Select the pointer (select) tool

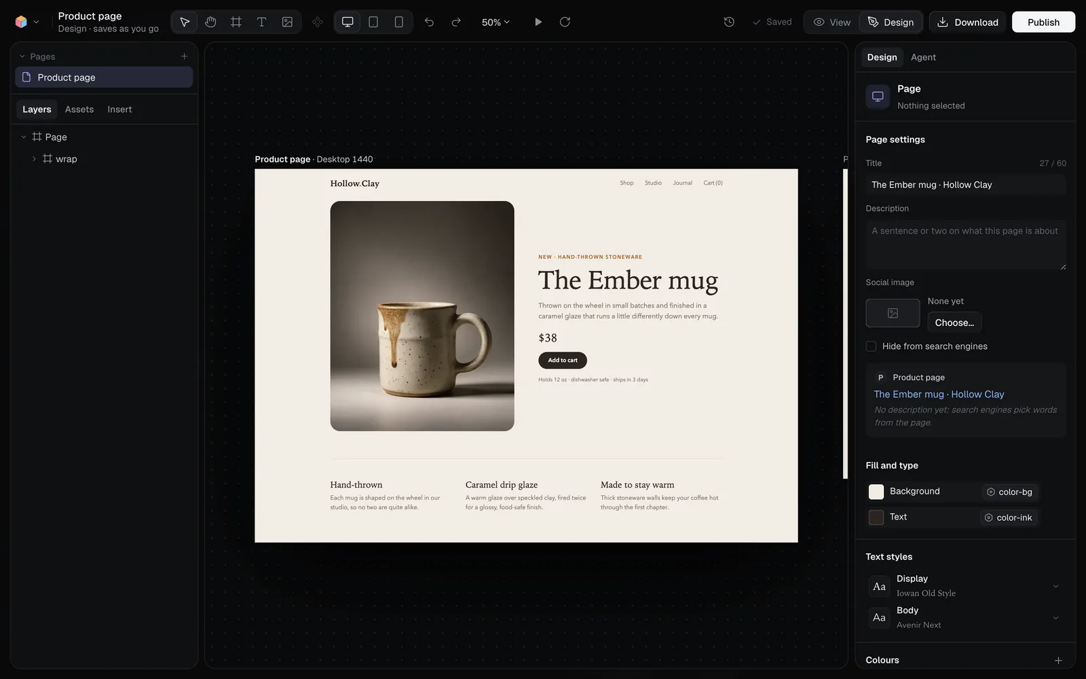[x=185, y=22]
